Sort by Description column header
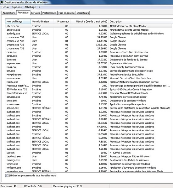The height and width of the screenshot is (188, 173). pyautogui.click(x=140, y=21)
